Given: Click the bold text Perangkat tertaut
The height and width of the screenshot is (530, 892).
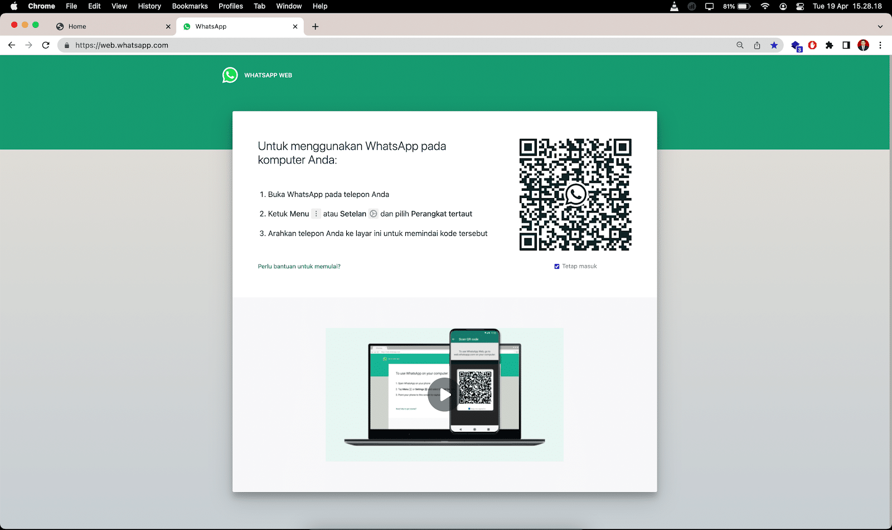Looking at the screenshot, I should pos(442,214).
